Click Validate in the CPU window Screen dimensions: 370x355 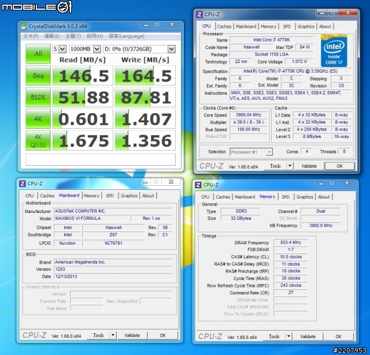tap(309, 166)
